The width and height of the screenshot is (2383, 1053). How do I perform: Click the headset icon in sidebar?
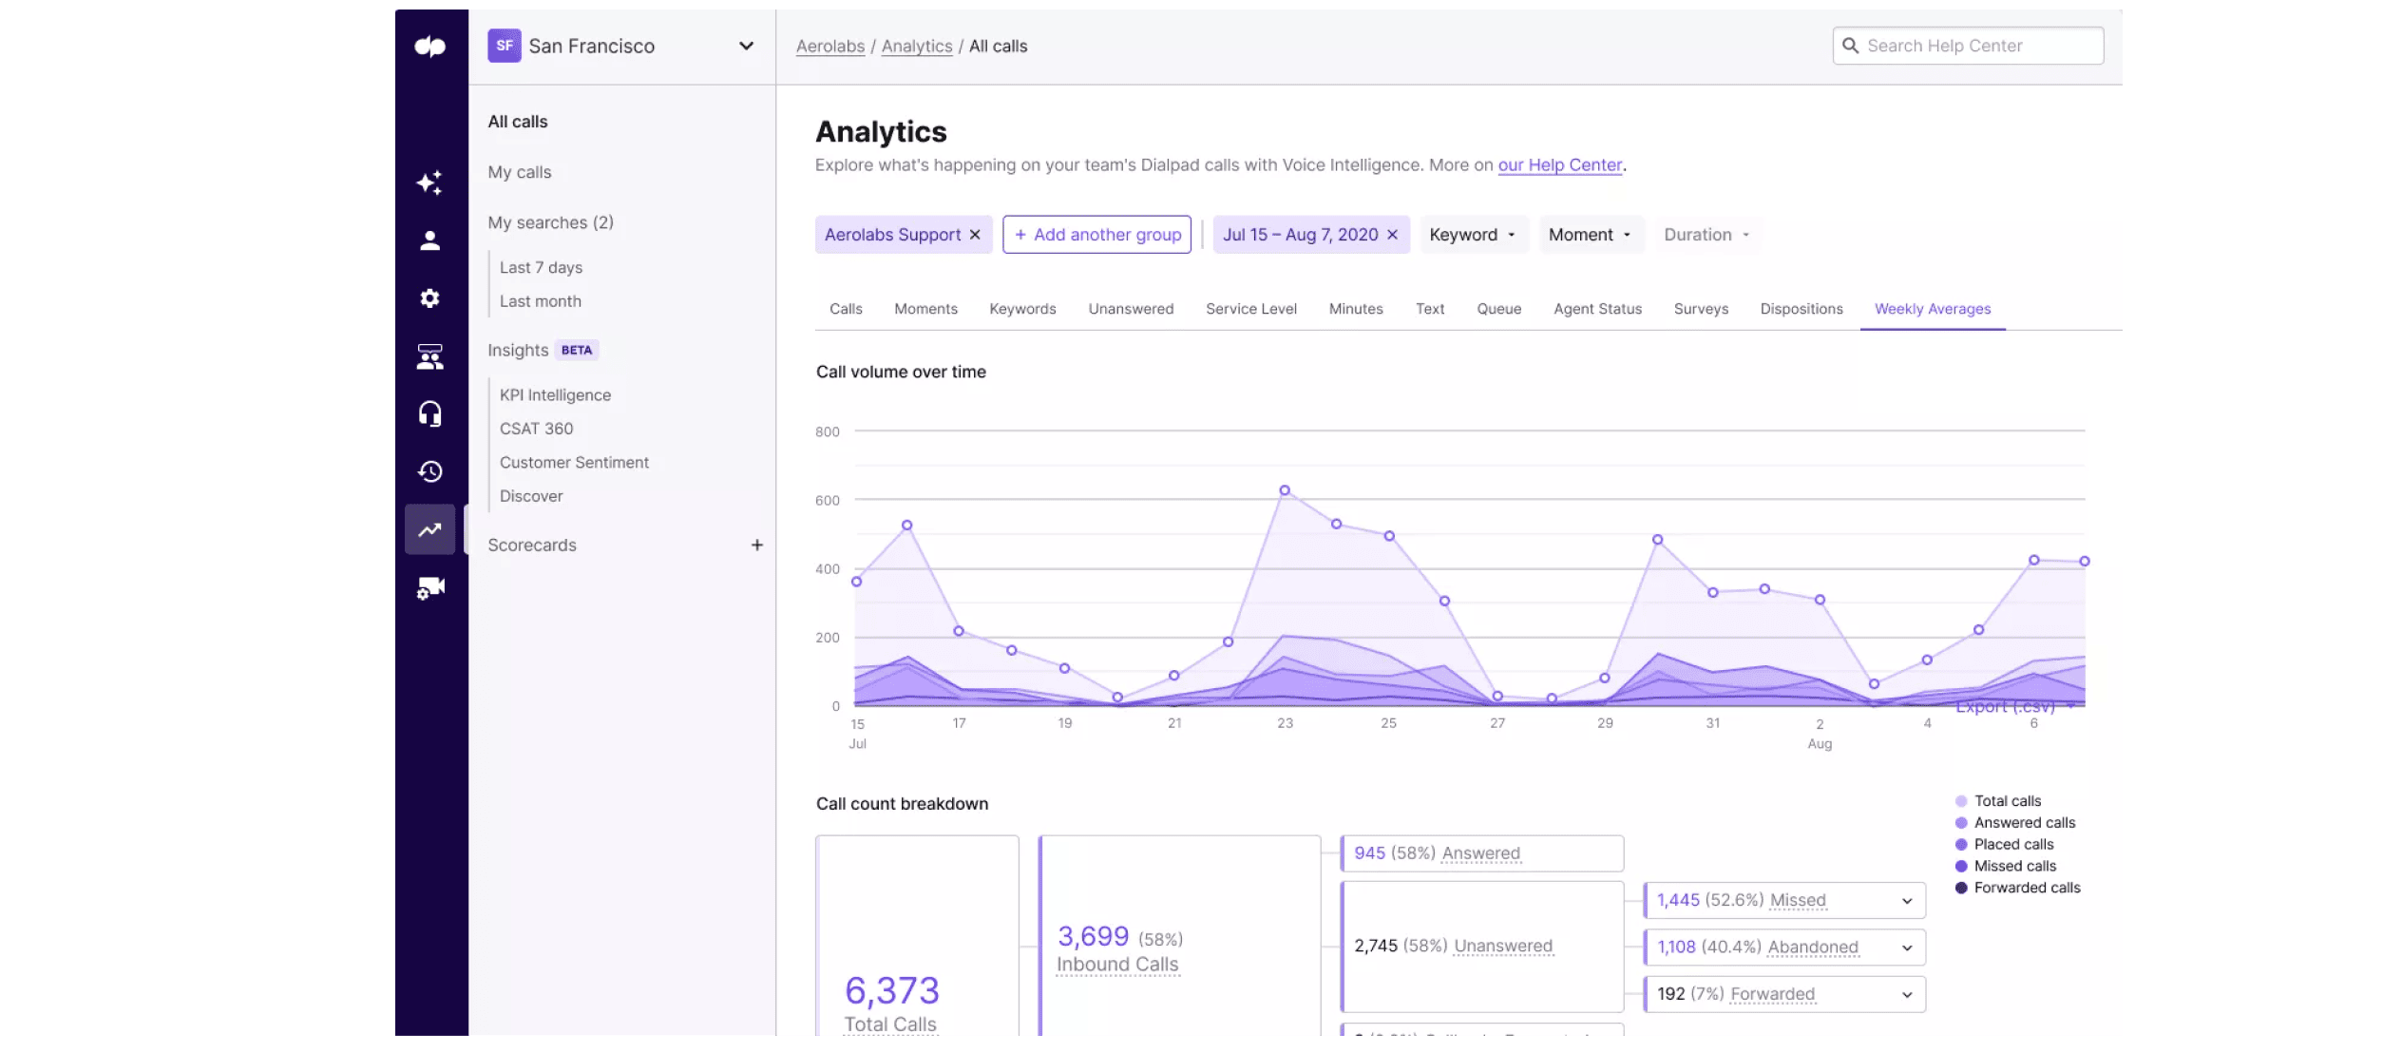429,413
